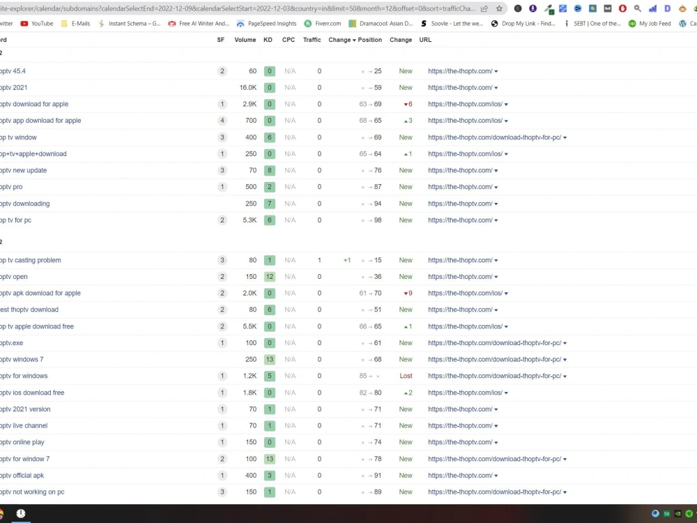697x523 pixels.
Task: Open keyword link 'op tv casting problem'
Action: (x=30, y=260)
